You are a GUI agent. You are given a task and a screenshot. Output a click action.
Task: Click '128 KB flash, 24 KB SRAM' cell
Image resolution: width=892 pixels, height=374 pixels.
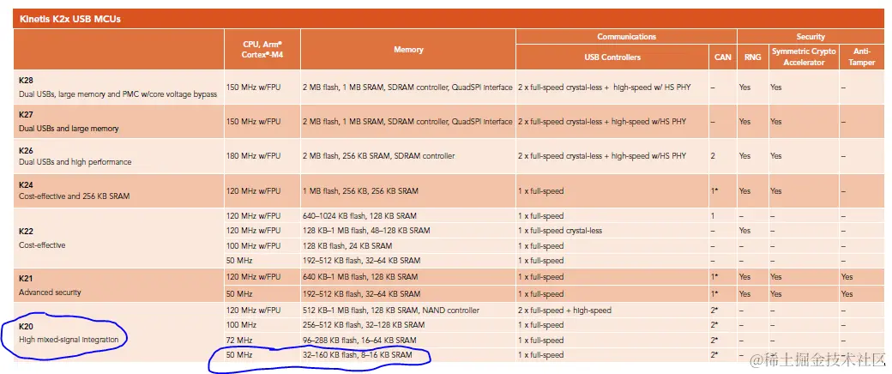click(347, 246)
